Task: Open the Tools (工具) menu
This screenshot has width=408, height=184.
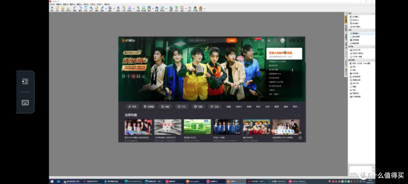Action: click(x=93, y=5)
